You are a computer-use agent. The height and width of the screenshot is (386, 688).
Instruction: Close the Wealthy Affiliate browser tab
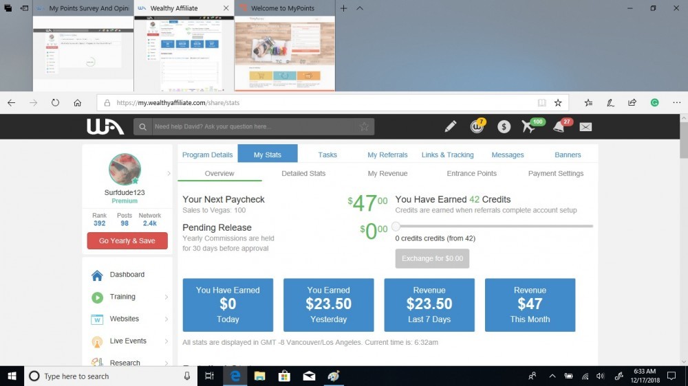226,8
